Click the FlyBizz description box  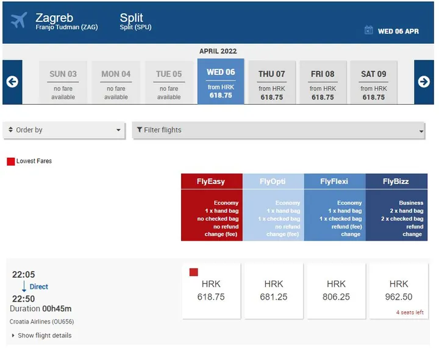tap(396, 215)
